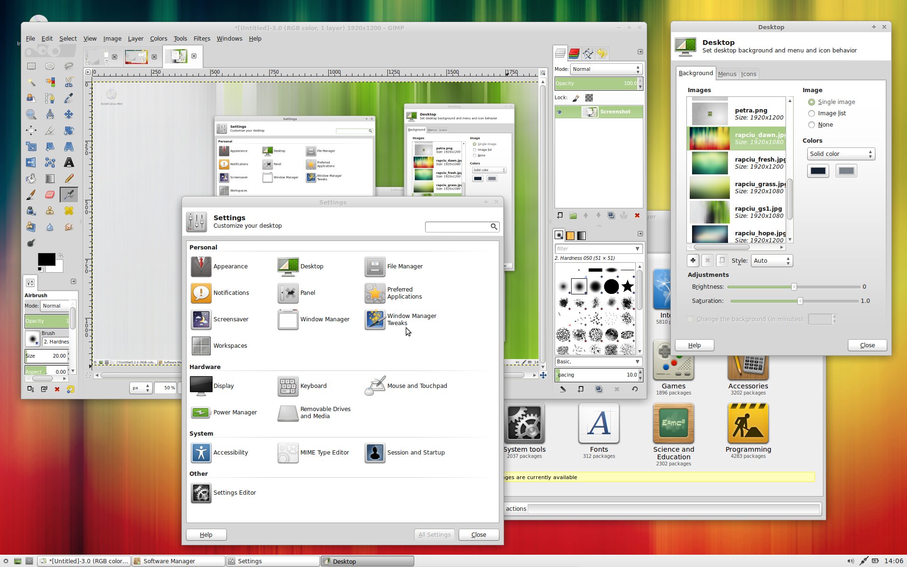The width and height of the screenshot is (907, 567).
Task: Click the Settings search field
Action: (x=462, y=227)
